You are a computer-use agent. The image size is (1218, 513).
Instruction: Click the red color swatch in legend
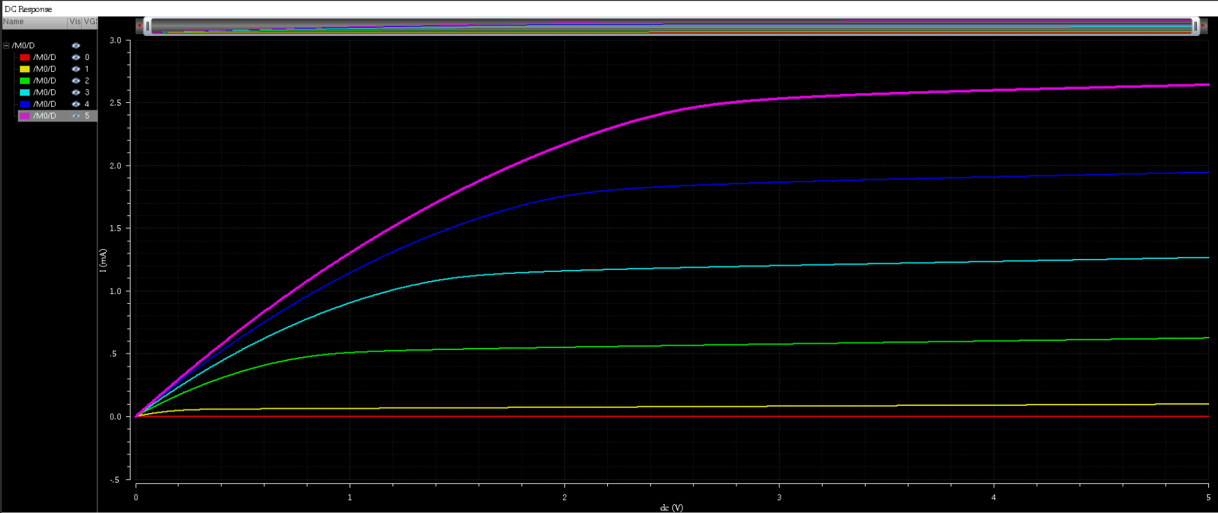pos(25,57)
